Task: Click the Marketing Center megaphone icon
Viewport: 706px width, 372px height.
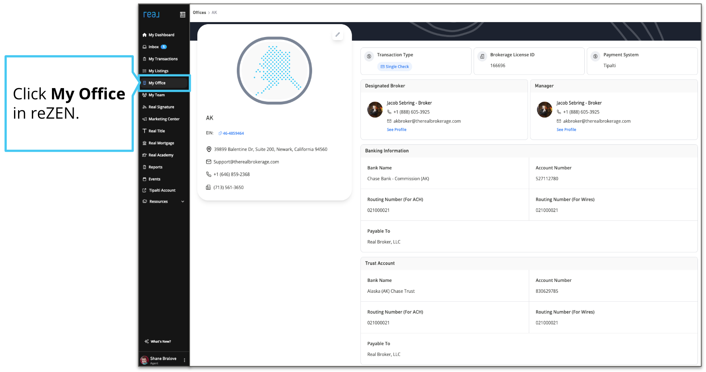Action: pyautogui.click(x=145, y=119)
